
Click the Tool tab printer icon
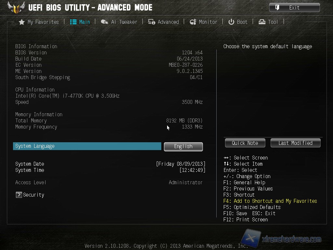click(x=262, y=22)
